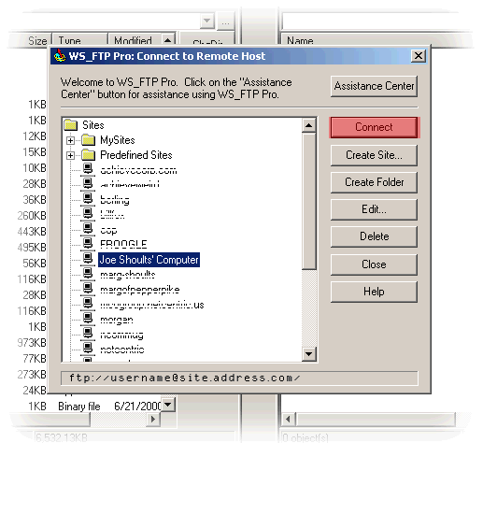Click the Sites root folder icon

[x=70, y=125]
